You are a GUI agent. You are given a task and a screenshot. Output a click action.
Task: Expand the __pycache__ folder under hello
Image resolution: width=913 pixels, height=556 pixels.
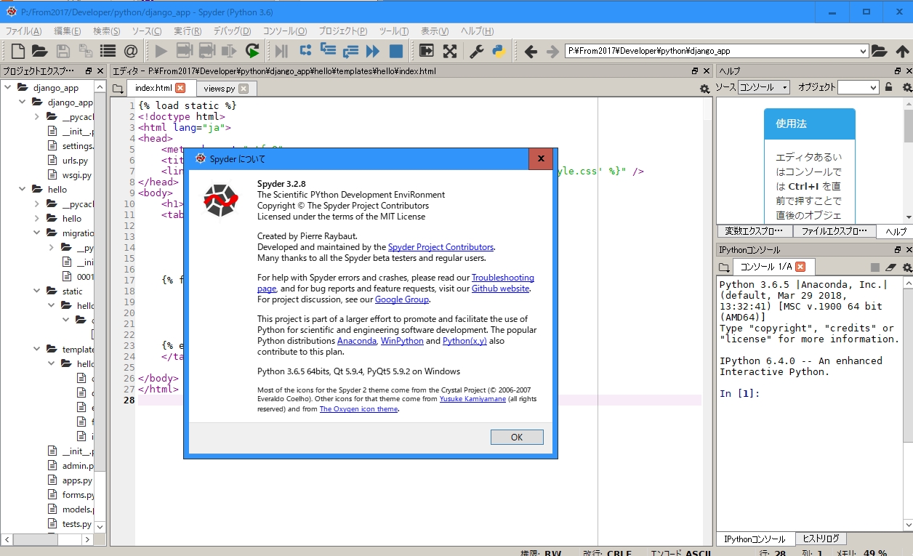(x=37, y=204)
